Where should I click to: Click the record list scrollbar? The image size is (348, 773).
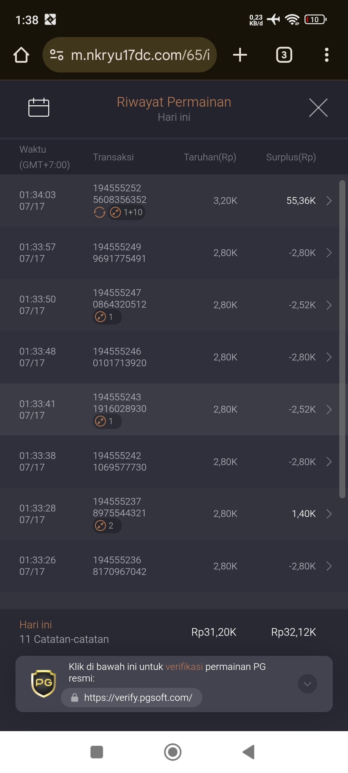tap(342, 339)
